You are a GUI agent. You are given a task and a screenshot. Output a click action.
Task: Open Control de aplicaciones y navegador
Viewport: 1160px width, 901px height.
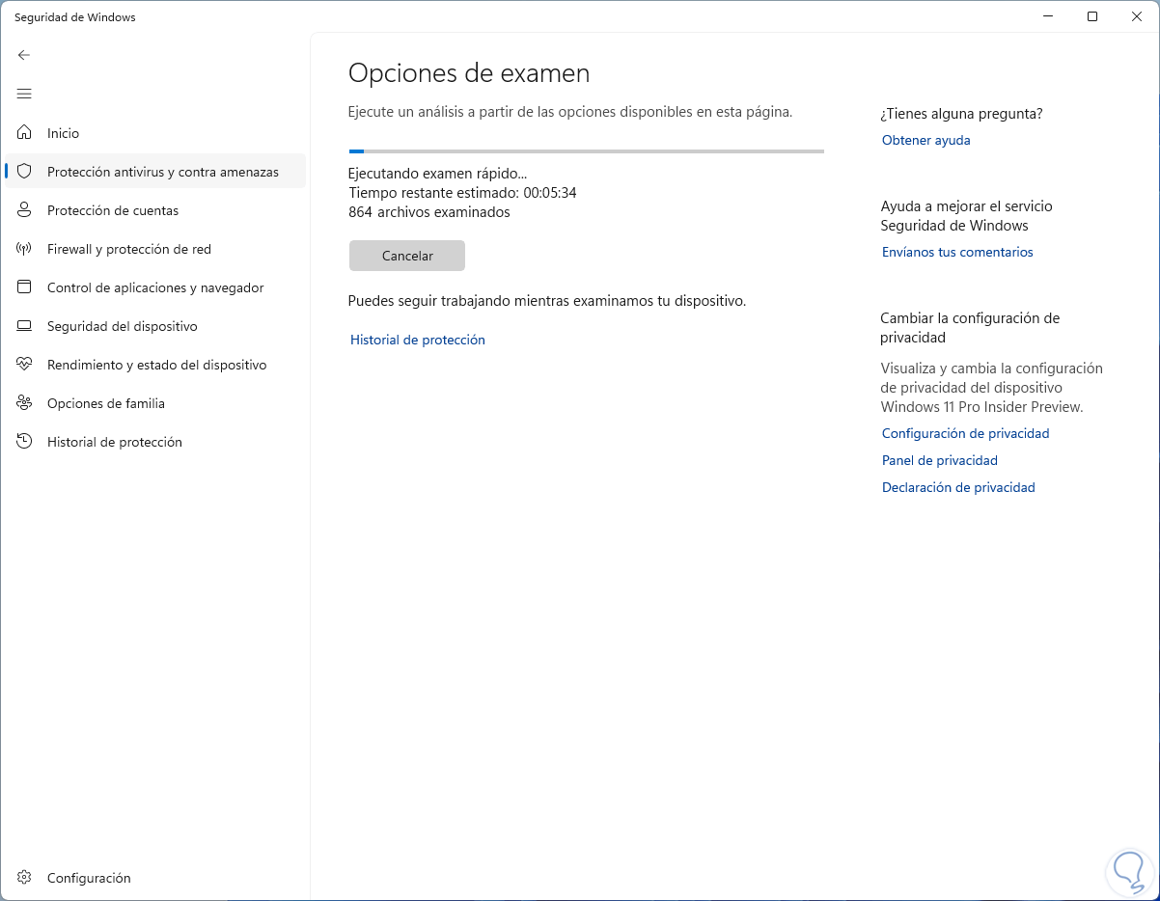pos(154,287)
